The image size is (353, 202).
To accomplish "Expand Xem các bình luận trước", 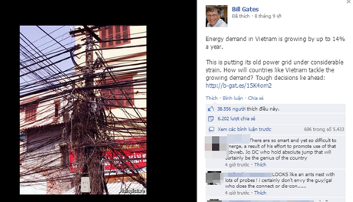I will [244, 129].
